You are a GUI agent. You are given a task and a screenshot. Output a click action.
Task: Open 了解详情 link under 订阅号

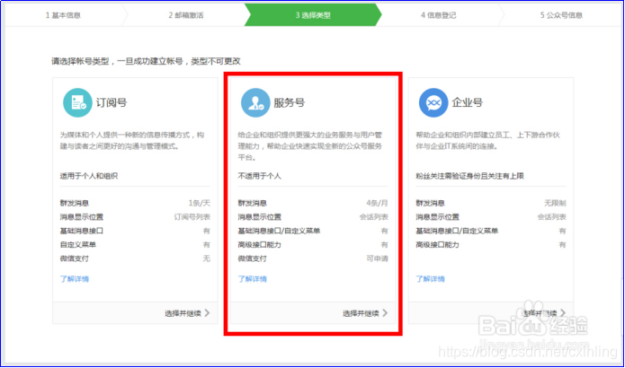[75, 279]
